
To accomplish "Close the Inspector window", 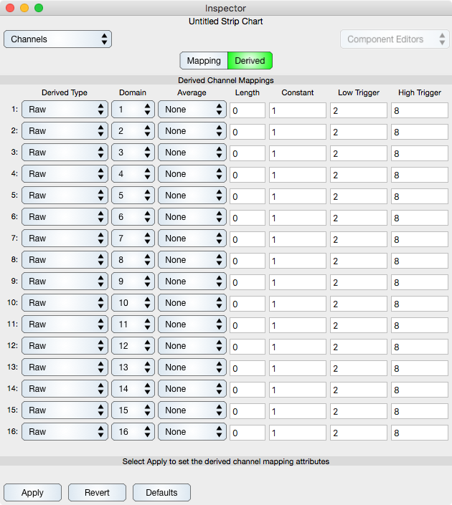I will [x=10, y=8].
